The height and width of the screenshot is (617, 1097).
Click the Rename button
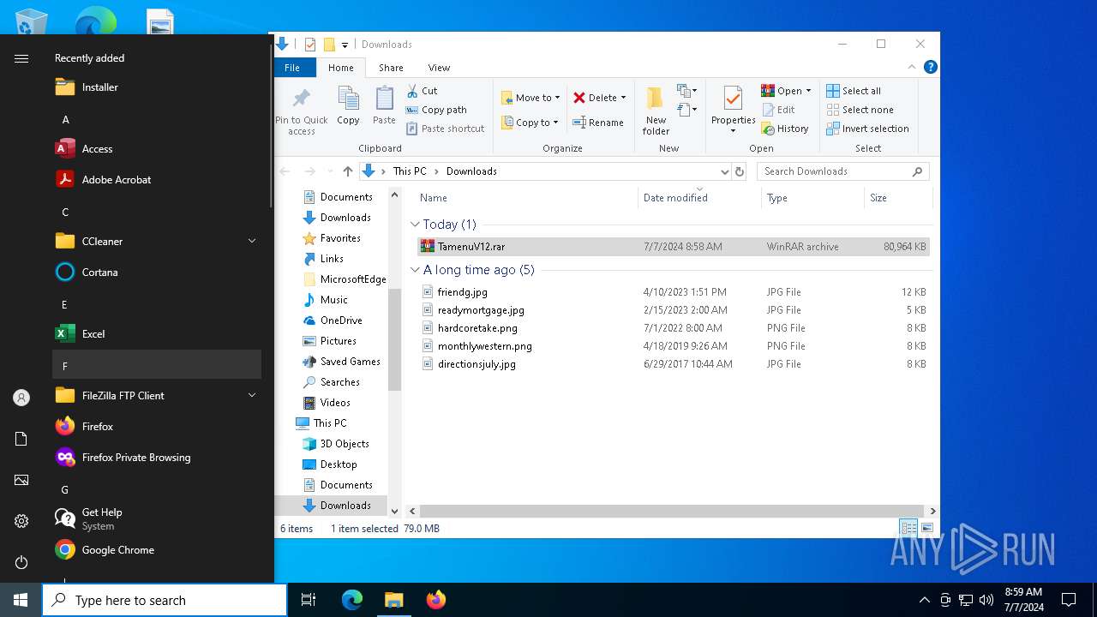(598, 123)
